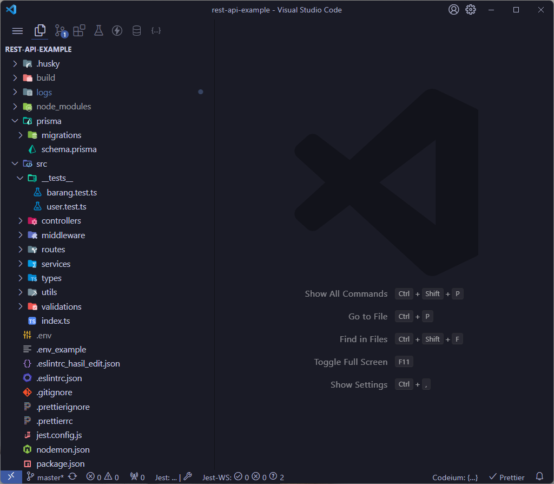Screen dimensions: 554x484
Task: Open package.json file
Action: 108,463
